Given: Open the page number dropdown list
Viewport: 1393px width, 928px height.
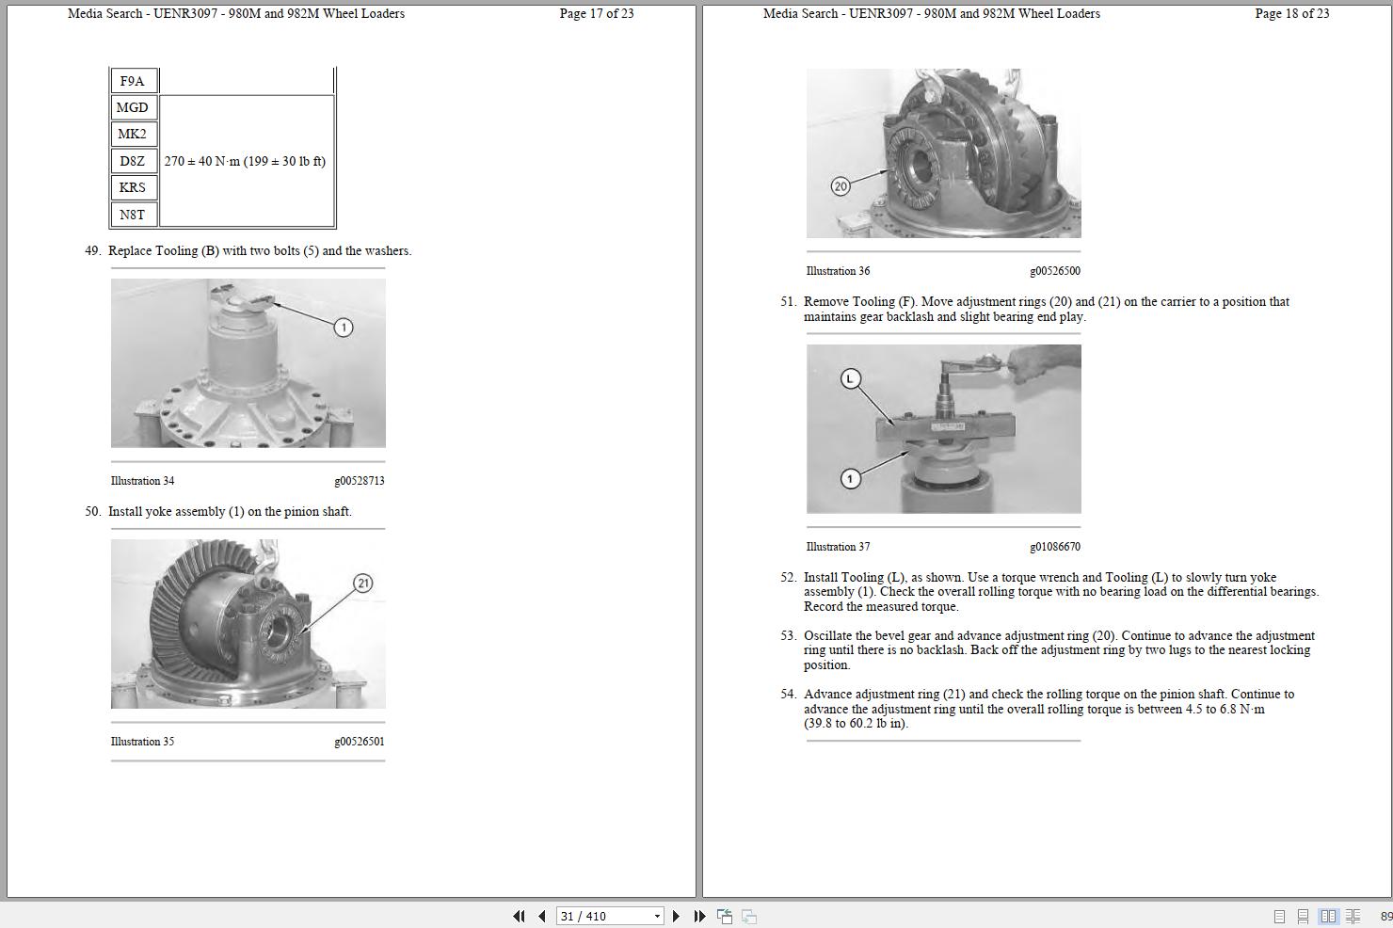Looking at the screenshot, I should (x=657, y=915).
